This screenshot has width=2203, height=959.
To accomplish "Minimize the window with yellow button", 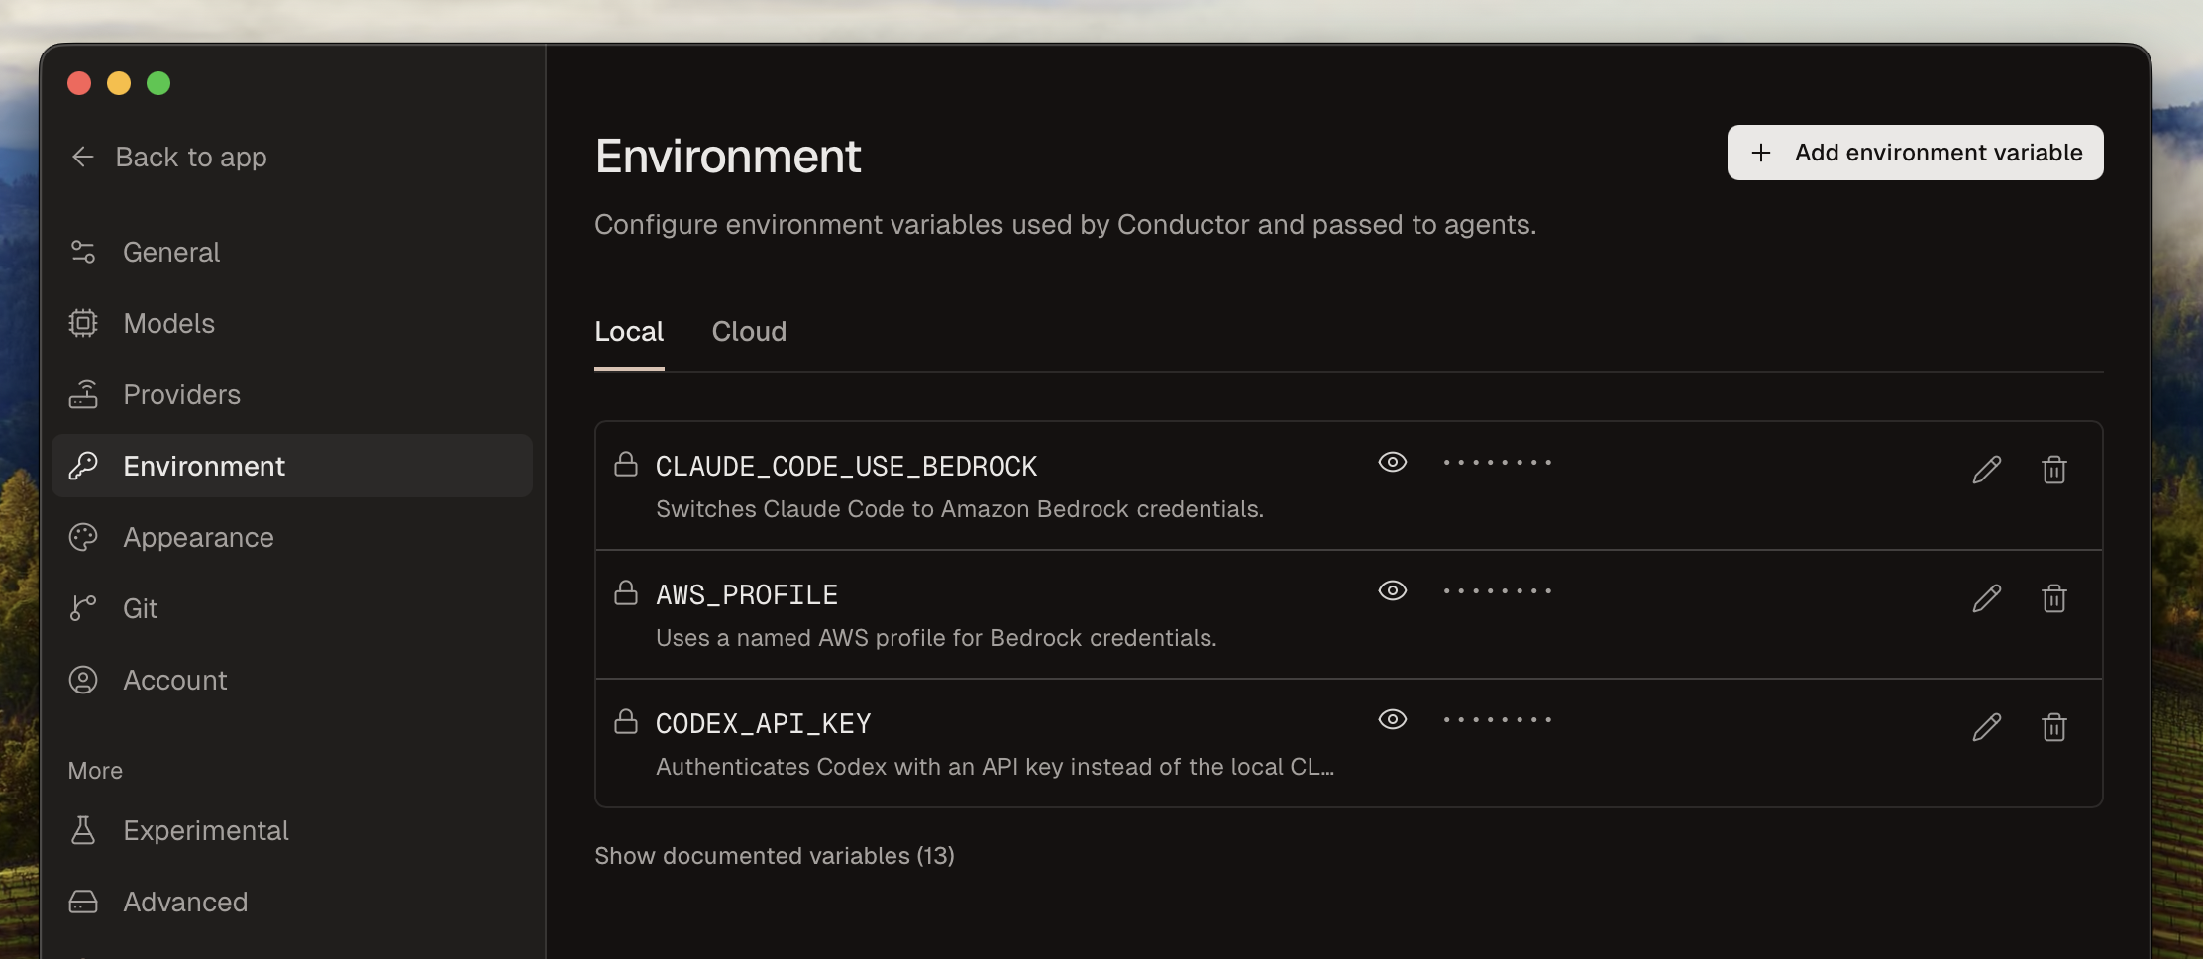I will pyautogui.click(x=119, y=83).
